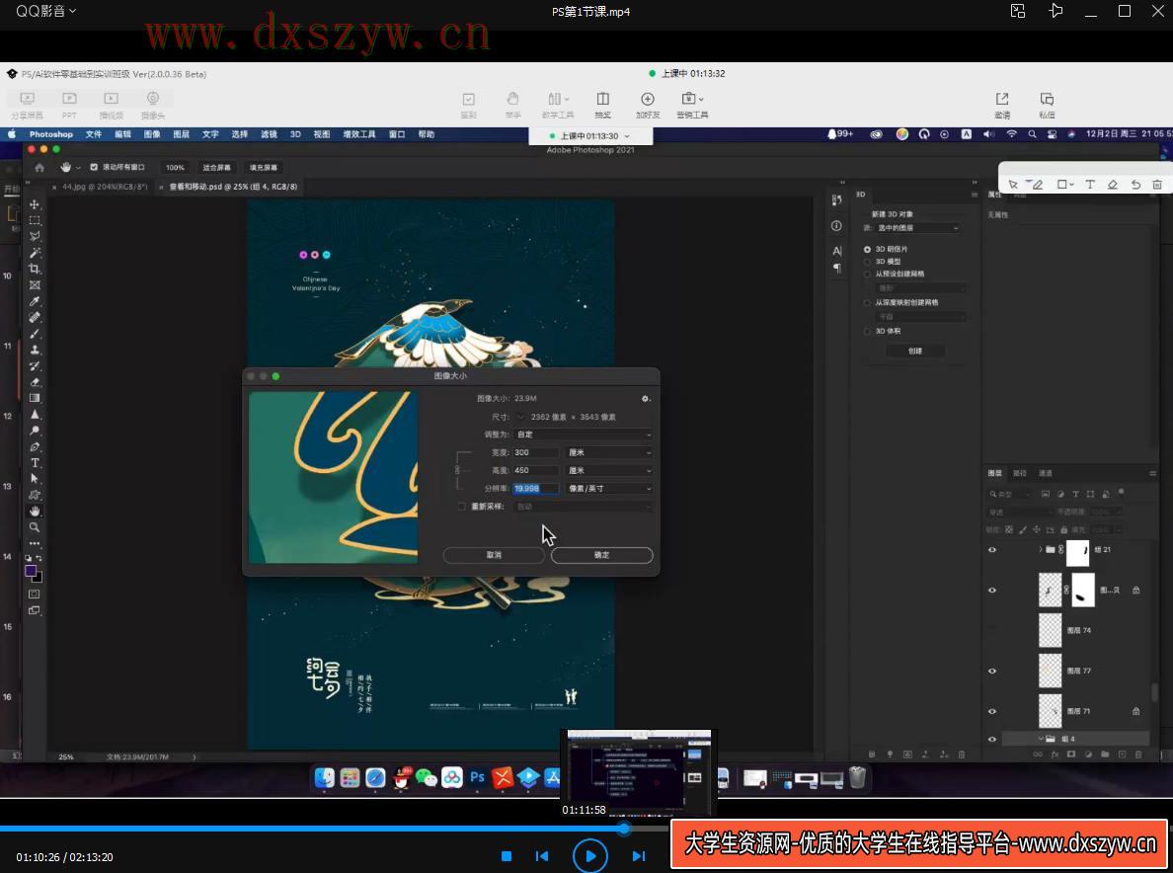The image size is (1173, 873).
Task: Toggle the scroll all windows checkbox
Action: 94,168
